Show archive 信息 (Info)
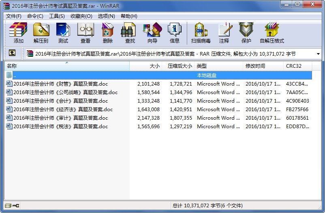This screenshot has width=325, height=213. click(x=174, y=32)
